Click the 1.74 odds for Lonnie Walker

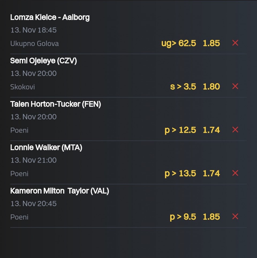(x=211, y=174)
